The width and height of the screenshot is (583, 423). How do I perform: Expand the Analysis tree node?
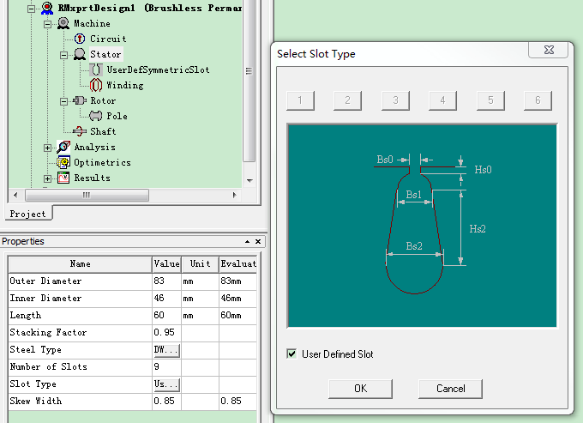click(x=48, y=148)
